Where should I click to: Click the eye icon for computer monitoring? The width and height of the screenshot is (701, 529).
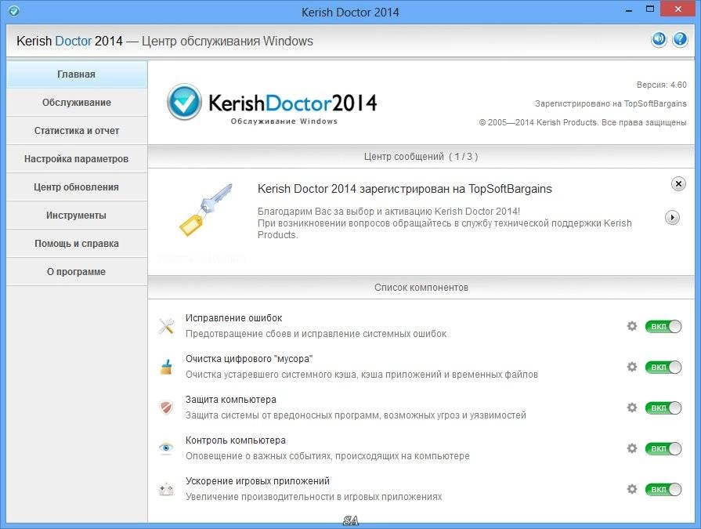[x=166, y=447]
